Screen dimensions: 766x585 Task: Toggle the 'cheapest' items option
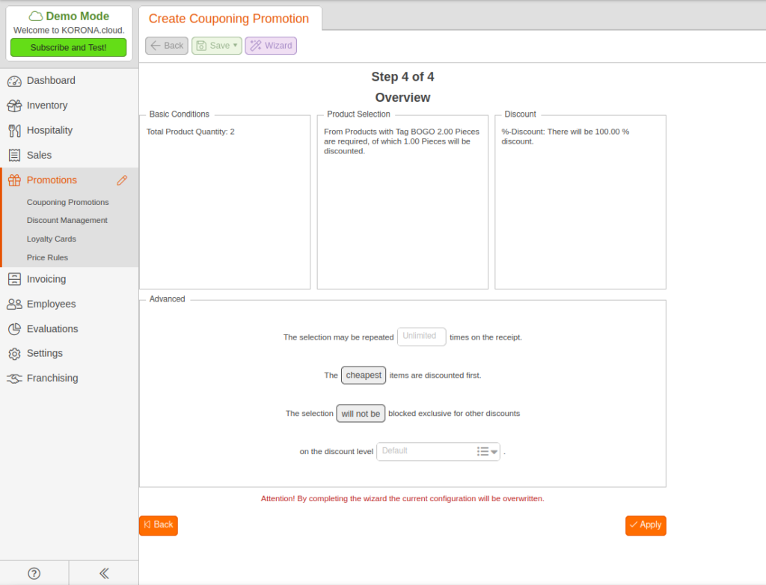click(x=364, y=376)
